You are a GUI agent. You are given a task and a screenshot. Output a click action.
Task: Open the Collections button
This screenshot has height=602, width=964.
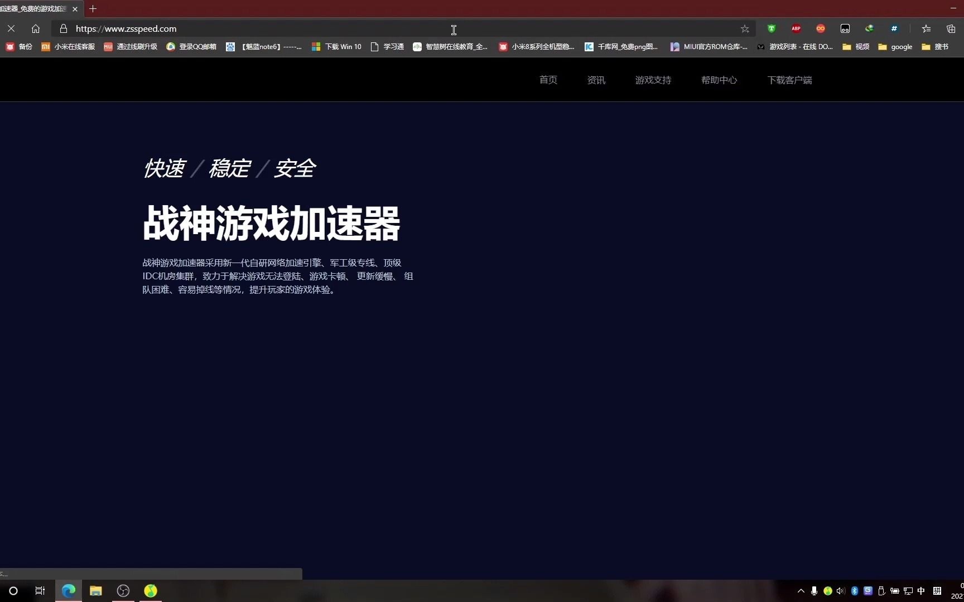pyautogui.click(x=951, y=28)
